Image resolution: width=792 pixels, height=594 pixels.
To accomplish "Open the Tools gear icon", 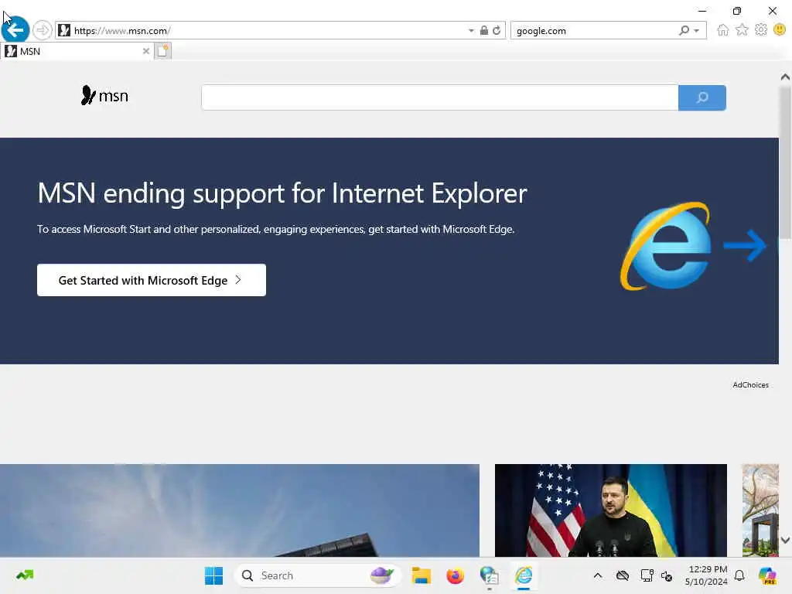I will pyautogui.click(x=761, y=30).
